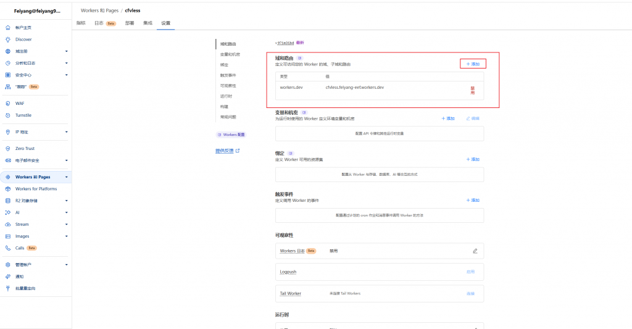Click the 分析和日志 clock icon
Viewport: 632px width, 329px height.
coord(7,64)
